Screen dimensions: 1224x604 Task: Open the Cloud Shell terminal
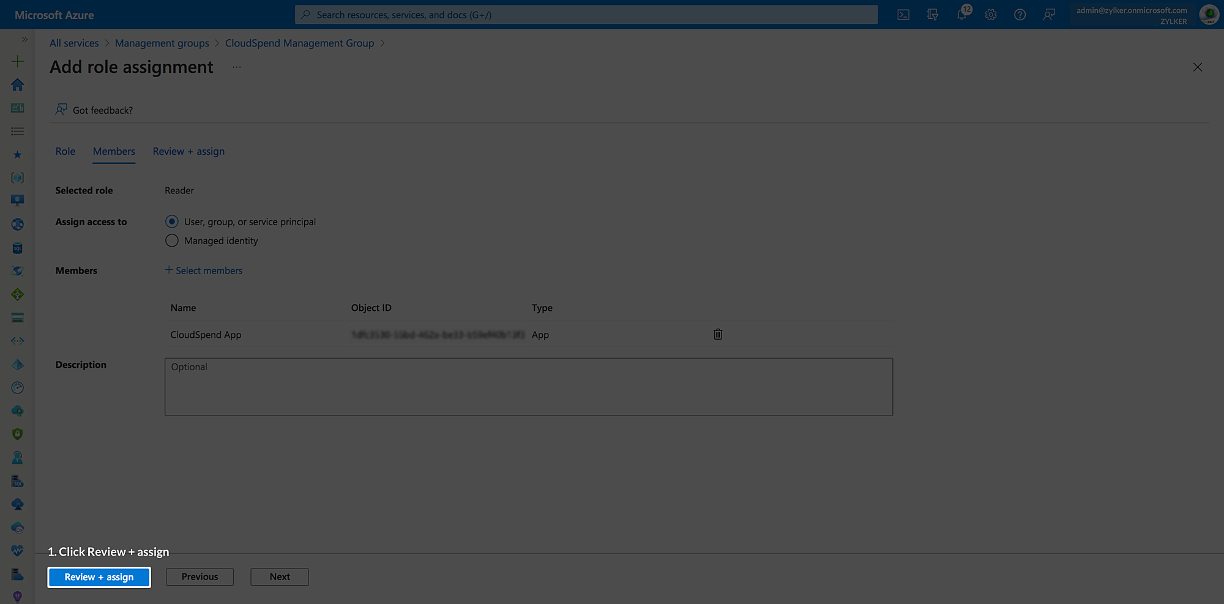[903, 14]
